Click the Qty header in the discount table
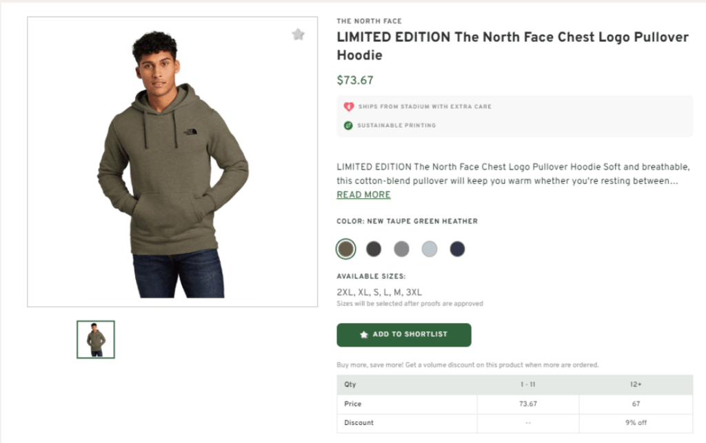 (x=350, y=384)
